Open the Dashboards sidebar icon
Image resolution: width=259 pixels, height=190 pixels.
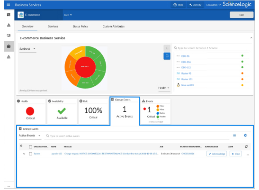click(x=9, y=14)
